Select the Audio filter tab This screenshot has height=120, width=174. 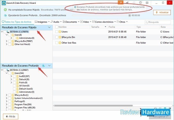(x=55, y=22)
